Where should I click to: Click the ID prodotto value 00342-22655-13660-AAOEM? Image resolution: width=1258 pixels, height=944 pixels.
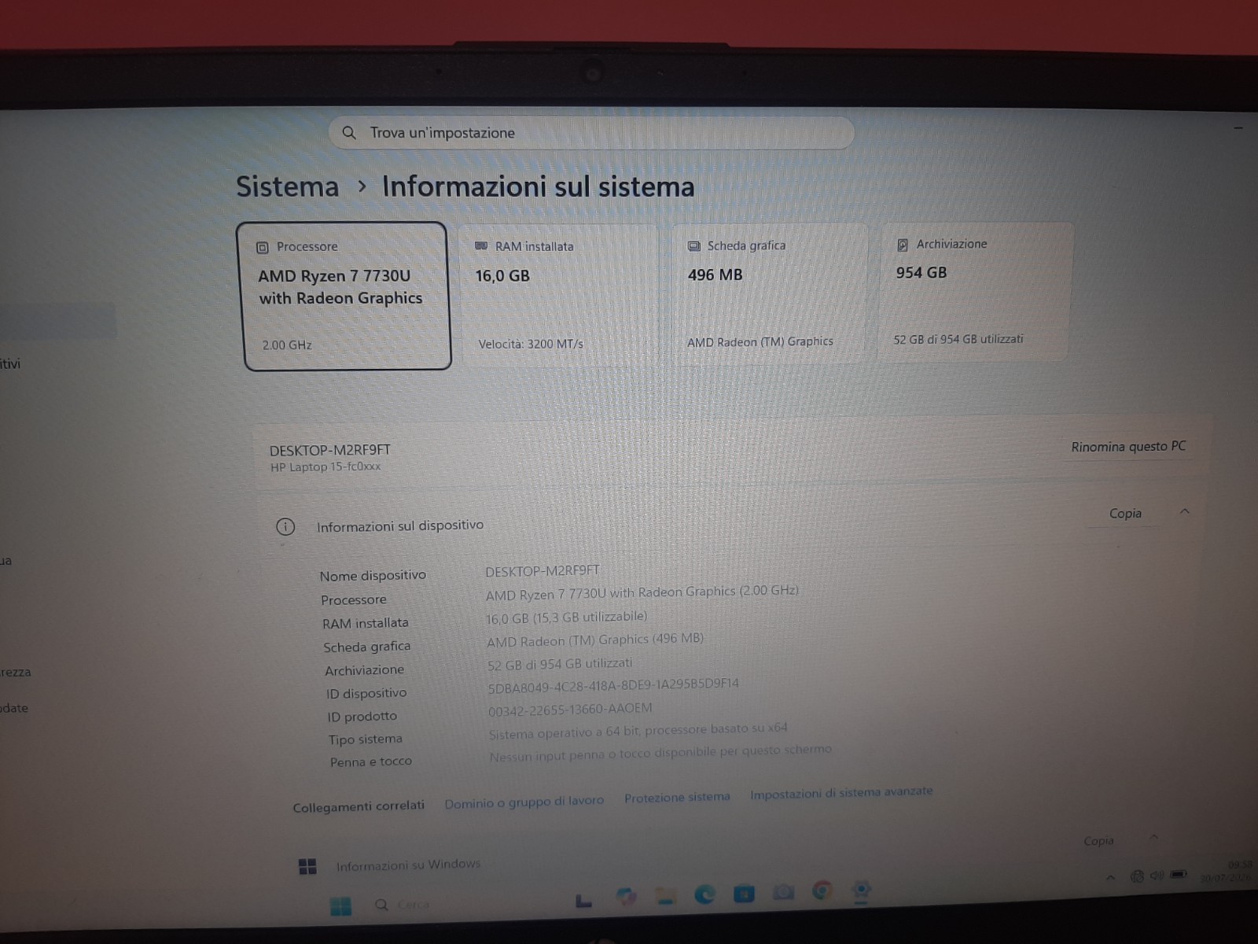pos(570,710)
